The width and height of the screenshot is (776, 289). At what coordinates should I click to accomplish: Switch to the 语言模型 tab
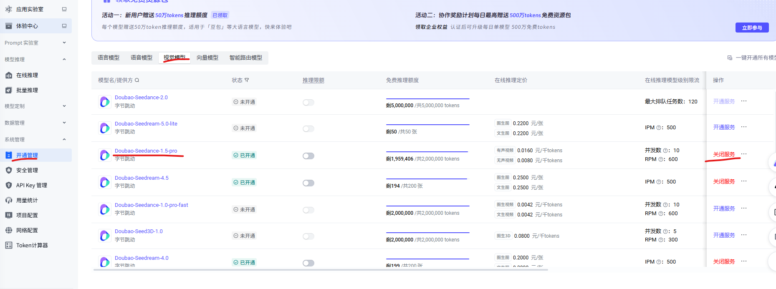click(109, 58)
